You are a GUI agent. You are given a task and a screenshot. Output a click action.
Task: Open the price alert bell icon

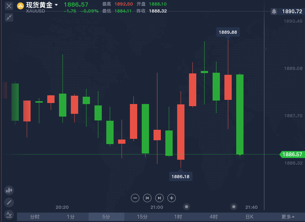click(x=274, y=11)
